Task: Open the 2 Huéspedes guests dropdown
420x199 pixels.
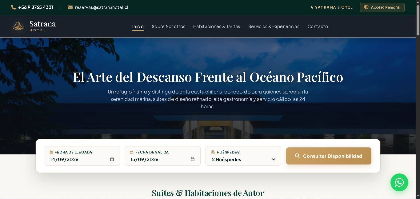Action: pyautogui.click(x=243, y=159)
